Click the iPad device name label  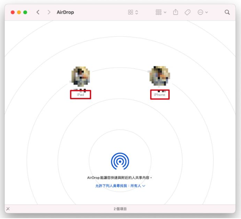tap(80, 95)
